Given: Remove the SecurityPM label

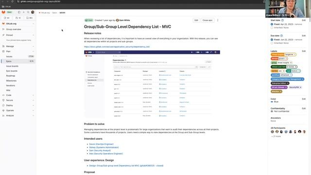Looking at the screenshot, I should click(300, 87).
